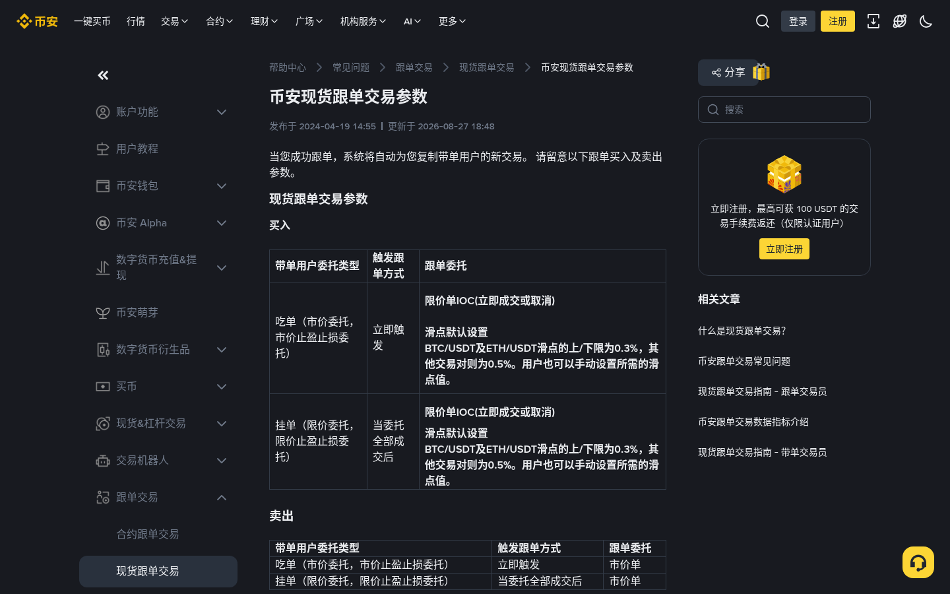Viewport: 950px width, 594px height.
Task: Expand the 账户功能 chevron
Action: tap(222, 112)
